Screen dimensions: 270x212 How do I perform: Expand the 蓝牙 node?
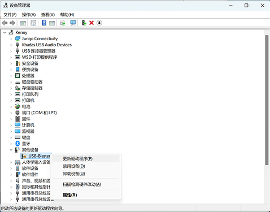(x=11, y=144)
